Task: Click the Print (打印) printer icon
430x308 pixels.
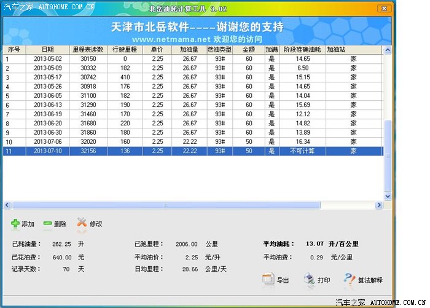Action: click(x=309, y=280)
